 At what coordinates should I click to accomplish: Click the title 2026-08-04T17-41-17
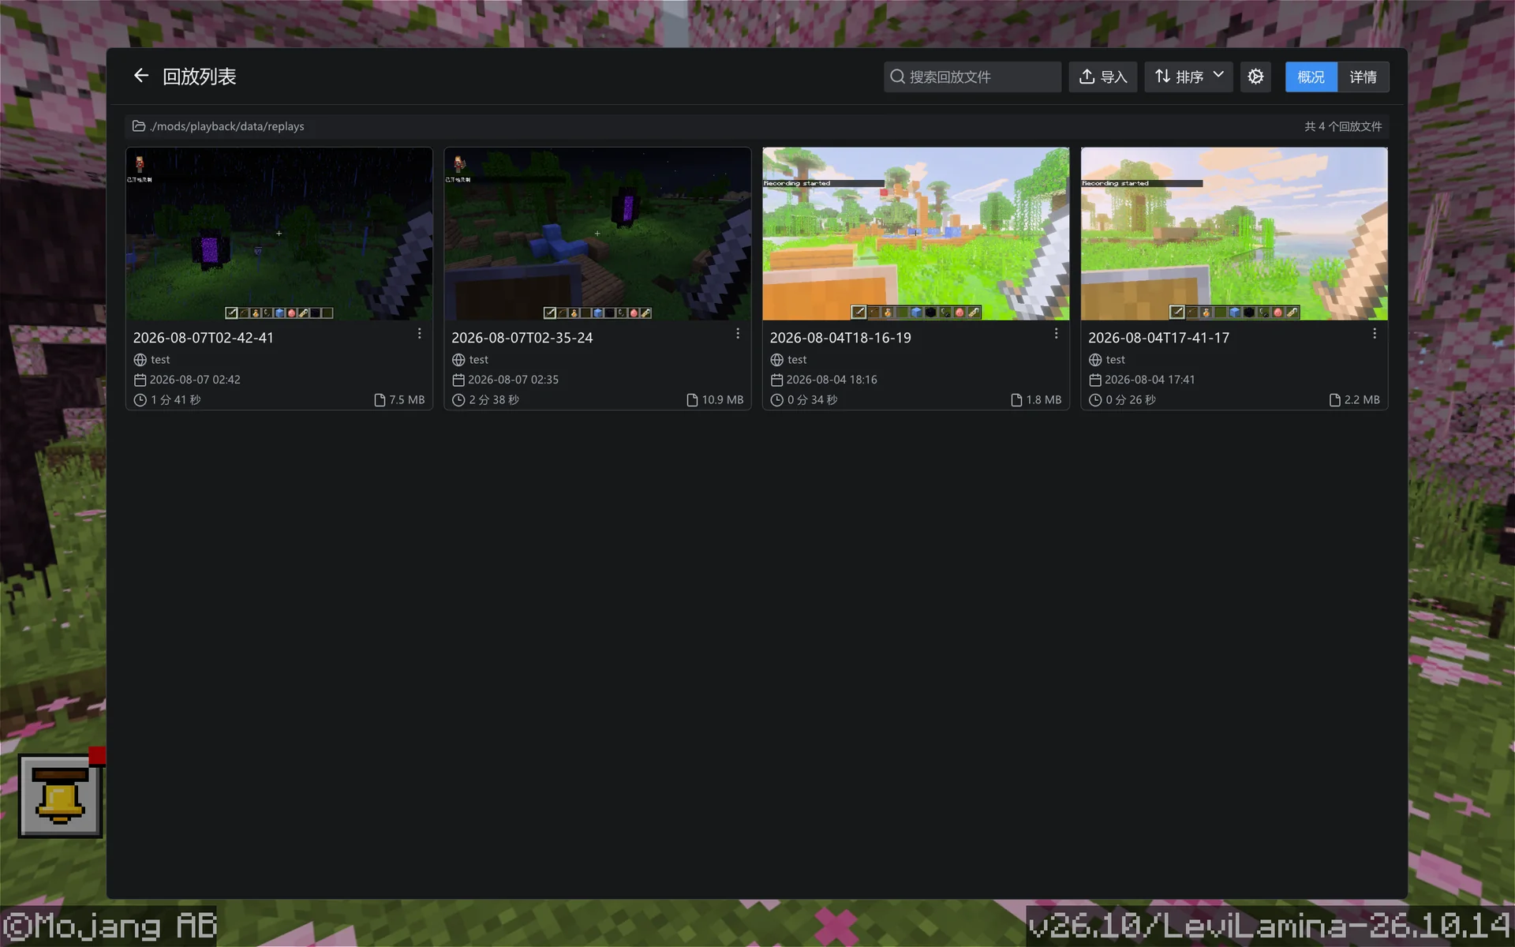tap(1158, 338)
